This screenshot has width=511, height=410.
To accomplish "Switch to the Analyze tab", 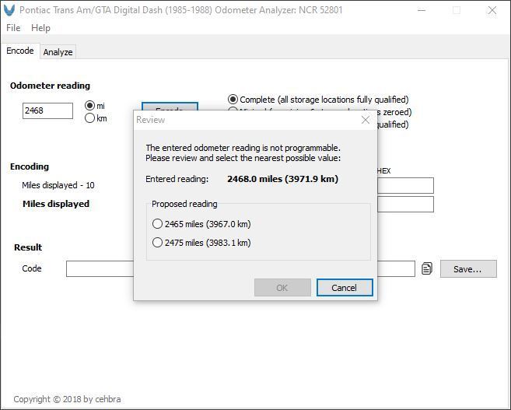I will 58,52.
